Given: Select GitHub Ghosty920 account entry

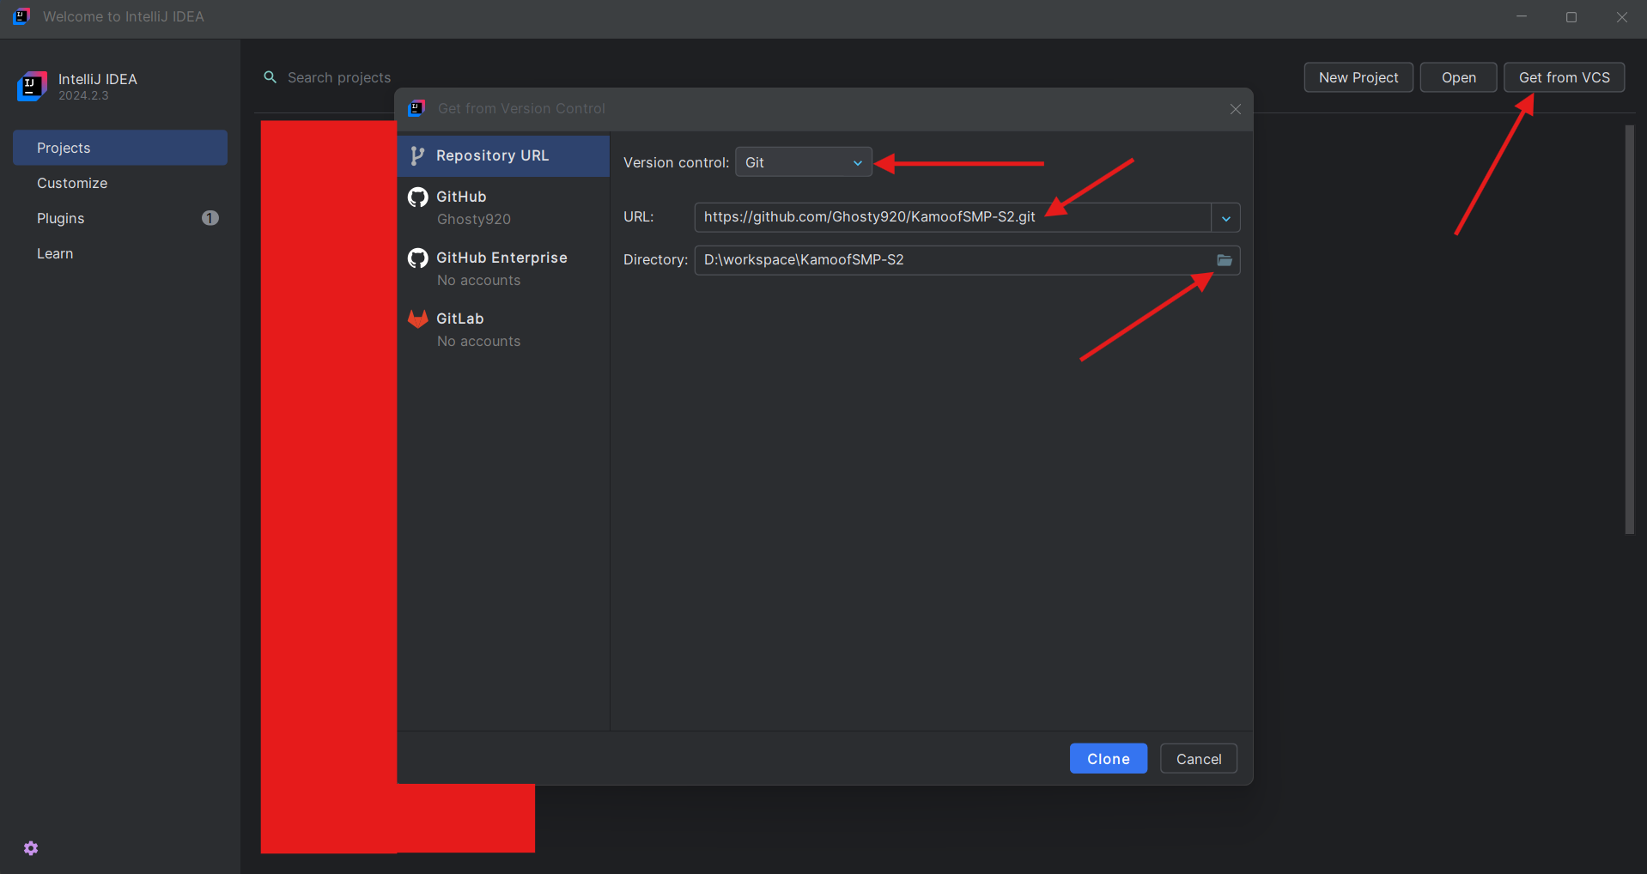Looking at the screenshot, I should point(503,207).
